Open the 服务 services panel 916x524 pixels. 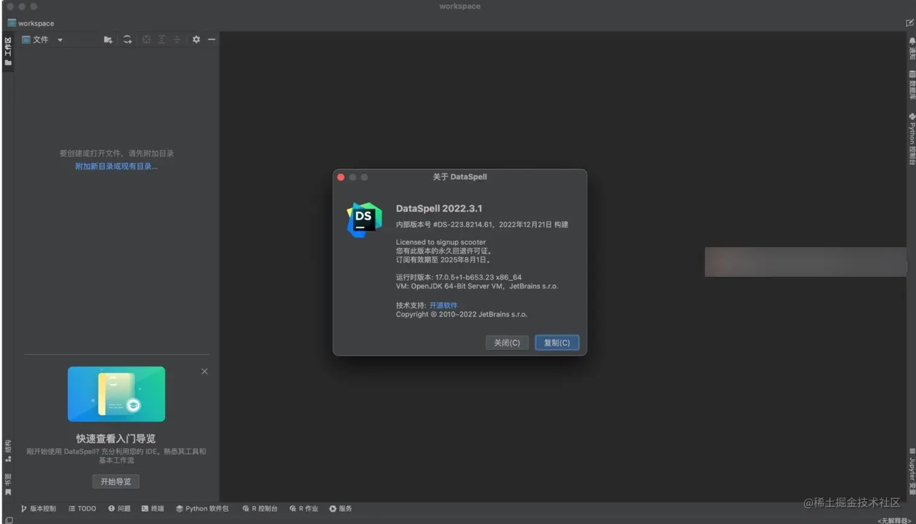(x=340, y=509)
